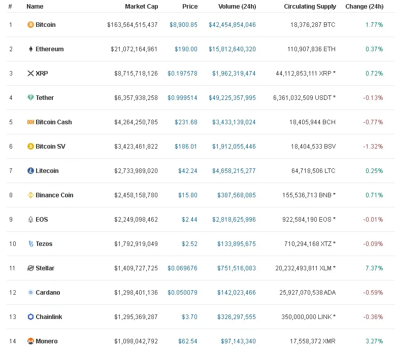
Task: Click Stellar change value 7.37%
Action: click(x=374, y=268)
